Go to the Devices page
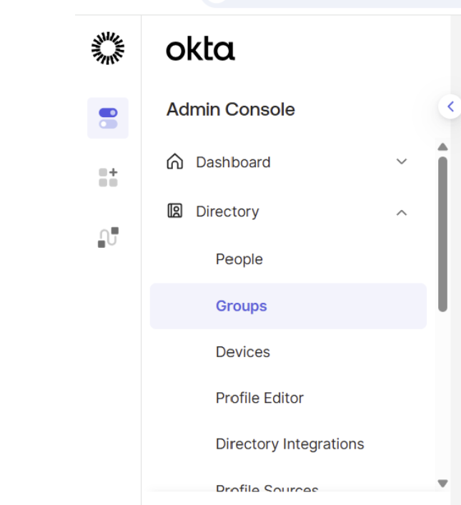This screenshot has width=461, height=505. click(x=243, y=352)
